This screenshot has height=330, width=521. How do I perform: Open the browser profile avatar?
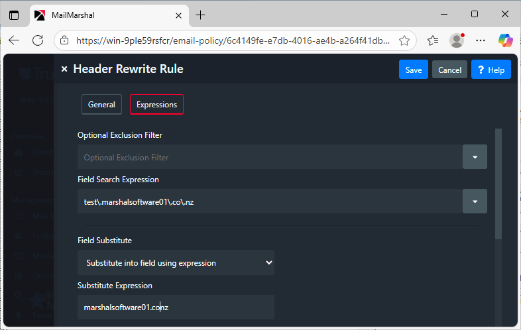point(457,40)
